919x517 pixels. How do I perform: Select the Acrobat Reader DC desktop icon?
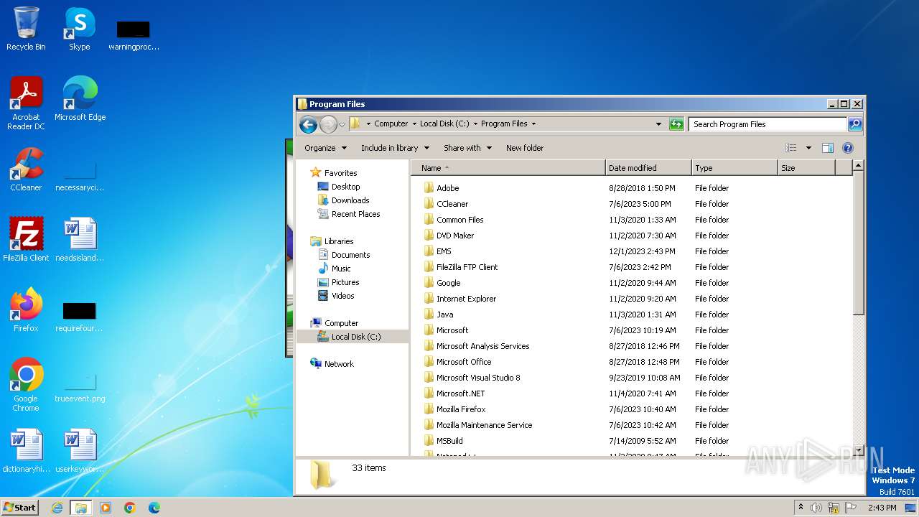(x=26, y=103)
